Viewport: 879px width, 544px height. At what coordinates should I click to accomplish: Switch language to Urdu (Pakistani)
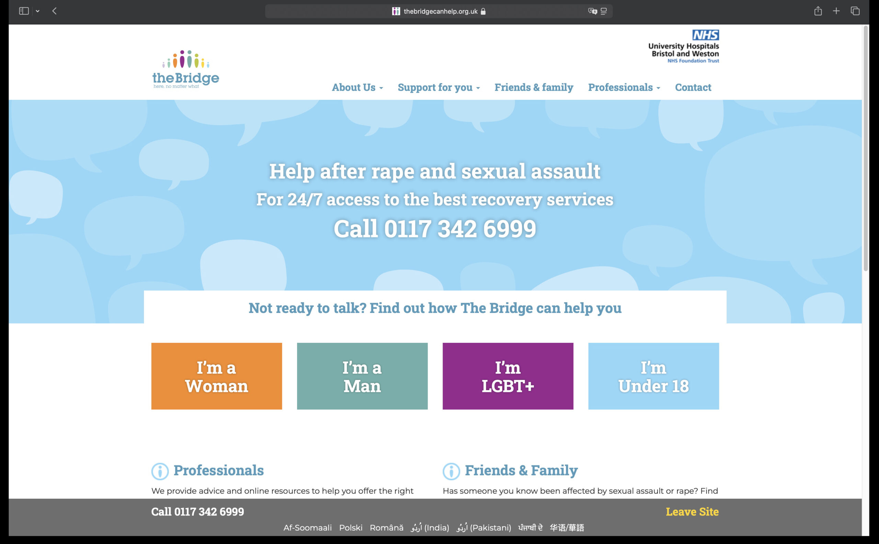(484, 528)
